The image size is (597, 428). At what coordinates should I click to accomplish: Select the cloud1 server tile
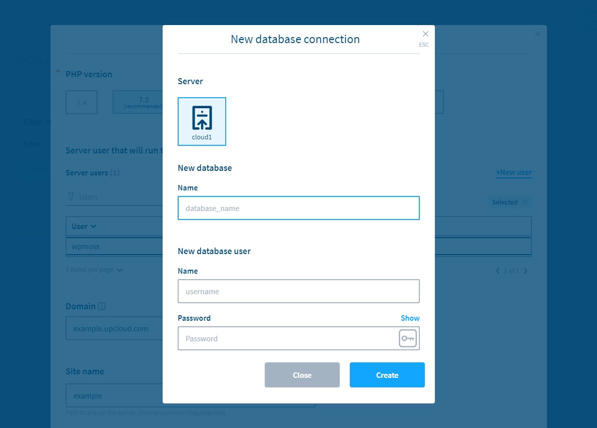point(202,121)
